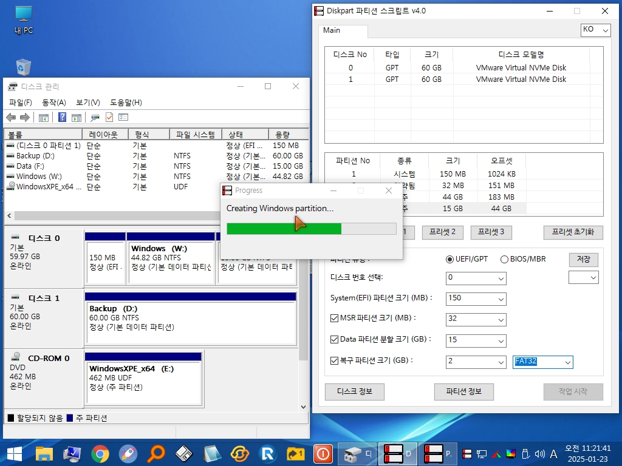Select Data (F:) row in volume list
The width and height of the screenshot is (622, 466).
point(155,166)
